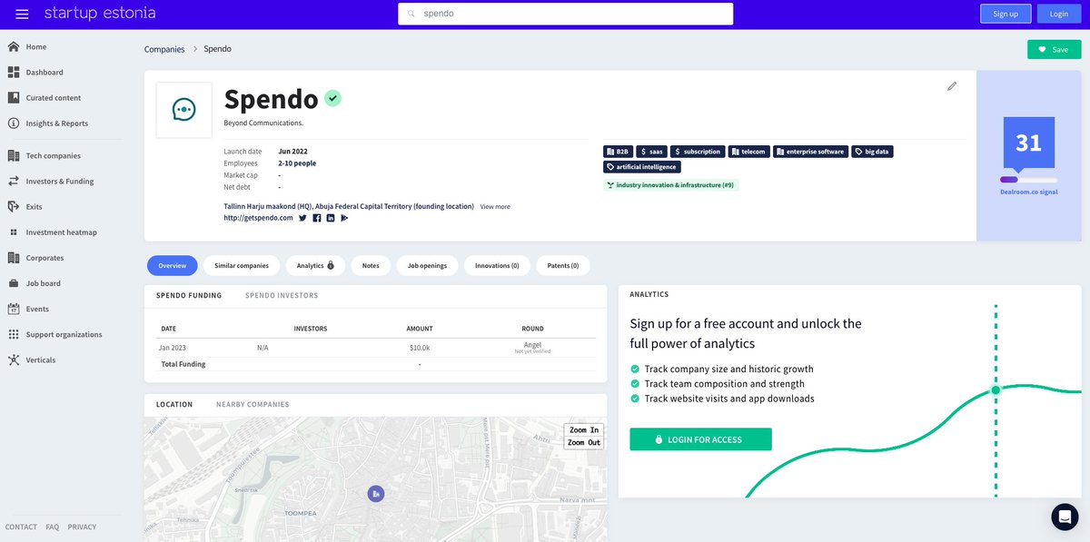Click the Sign up button
This screenshot has width=1090, height=542.
coord(1006,14)
